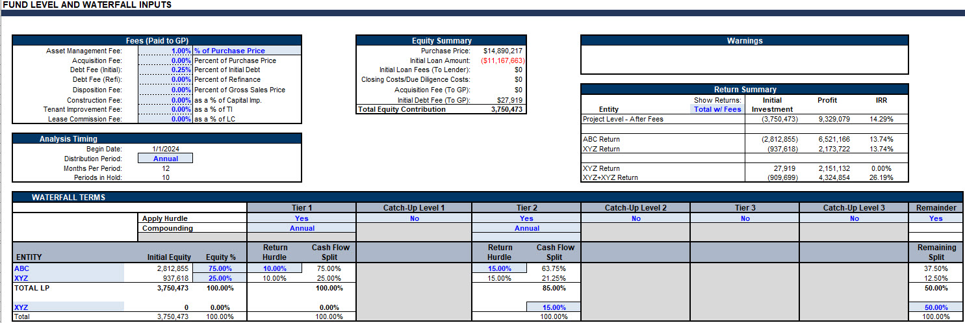The width and height of the screenshot is (965, 323).
Task: Select the Asset Management Fee 1.00% cell
Action: (x=165, y=51)
